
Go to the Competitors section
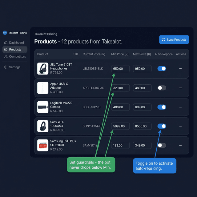pyautogui.click(x=15, y=57)
